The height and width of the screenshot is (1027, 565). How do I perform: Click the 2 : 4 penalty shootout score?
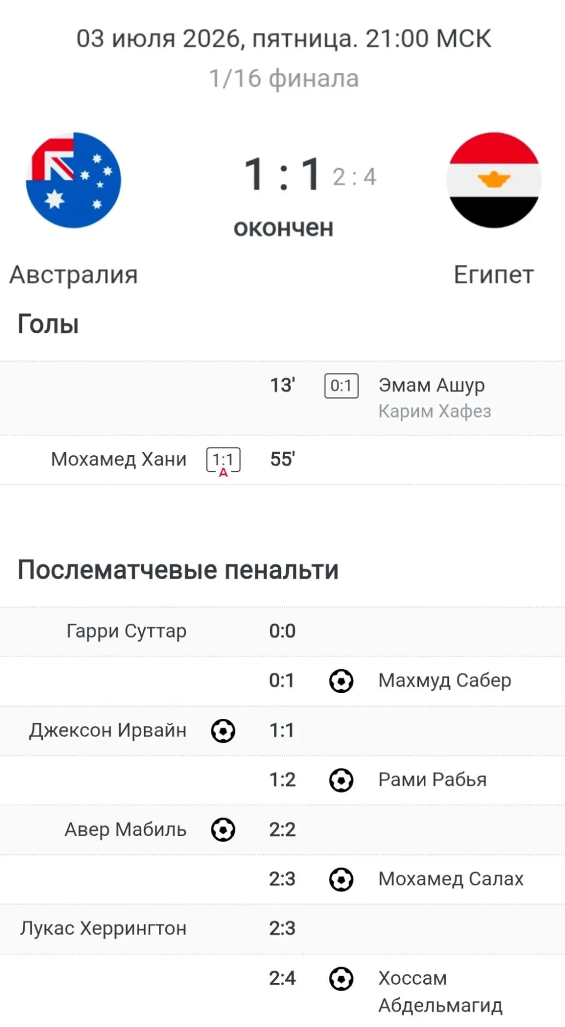(355, 177)
